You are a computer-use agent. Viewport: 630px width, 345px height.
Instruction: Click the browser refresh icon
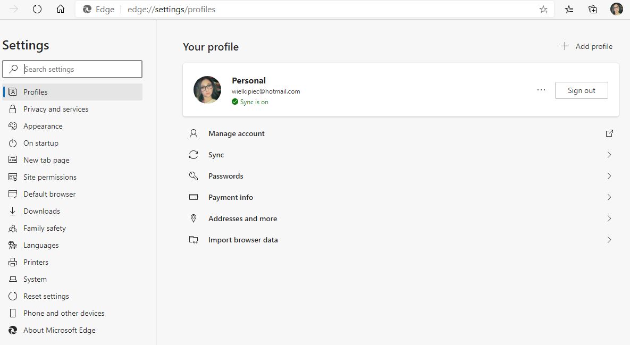37,9
